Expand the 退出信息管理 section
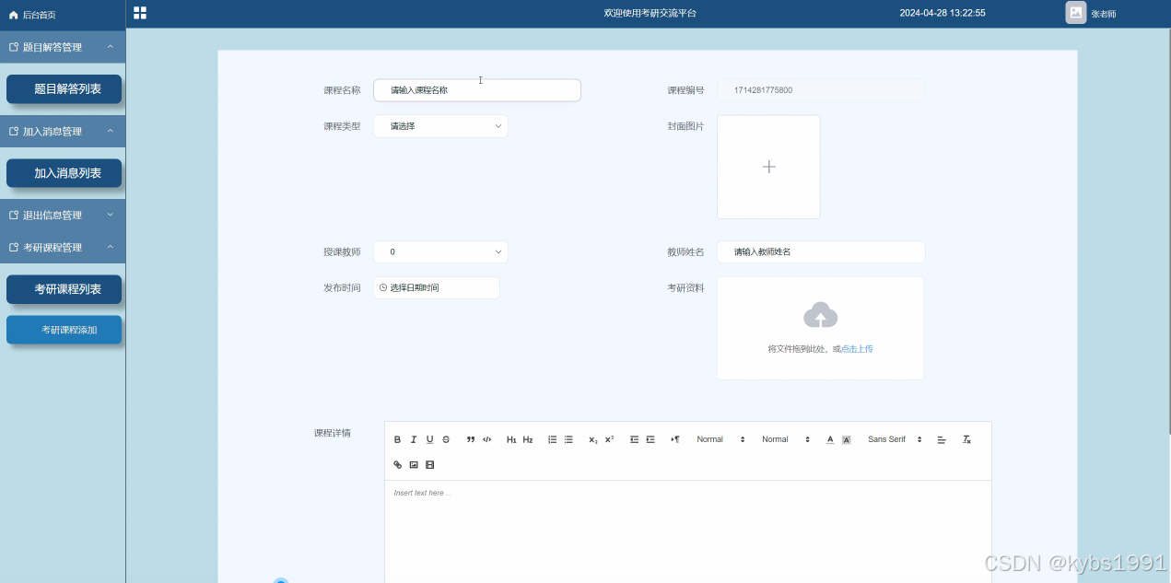 tap(63, 216)
